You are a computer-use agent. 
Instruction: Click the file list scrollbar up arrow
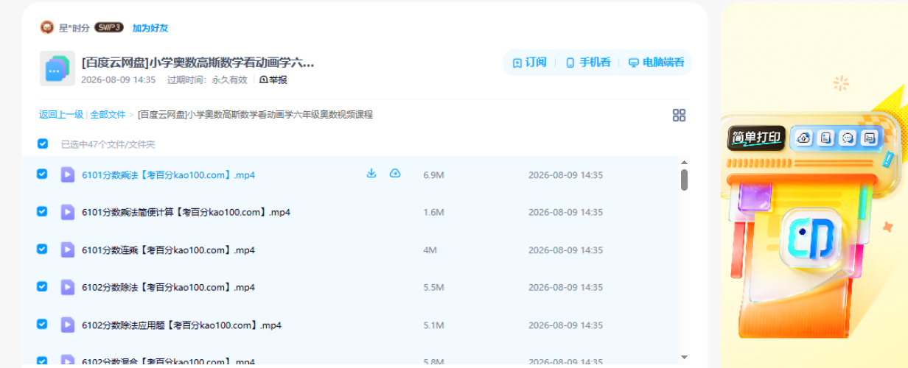(x=684, y=163)
